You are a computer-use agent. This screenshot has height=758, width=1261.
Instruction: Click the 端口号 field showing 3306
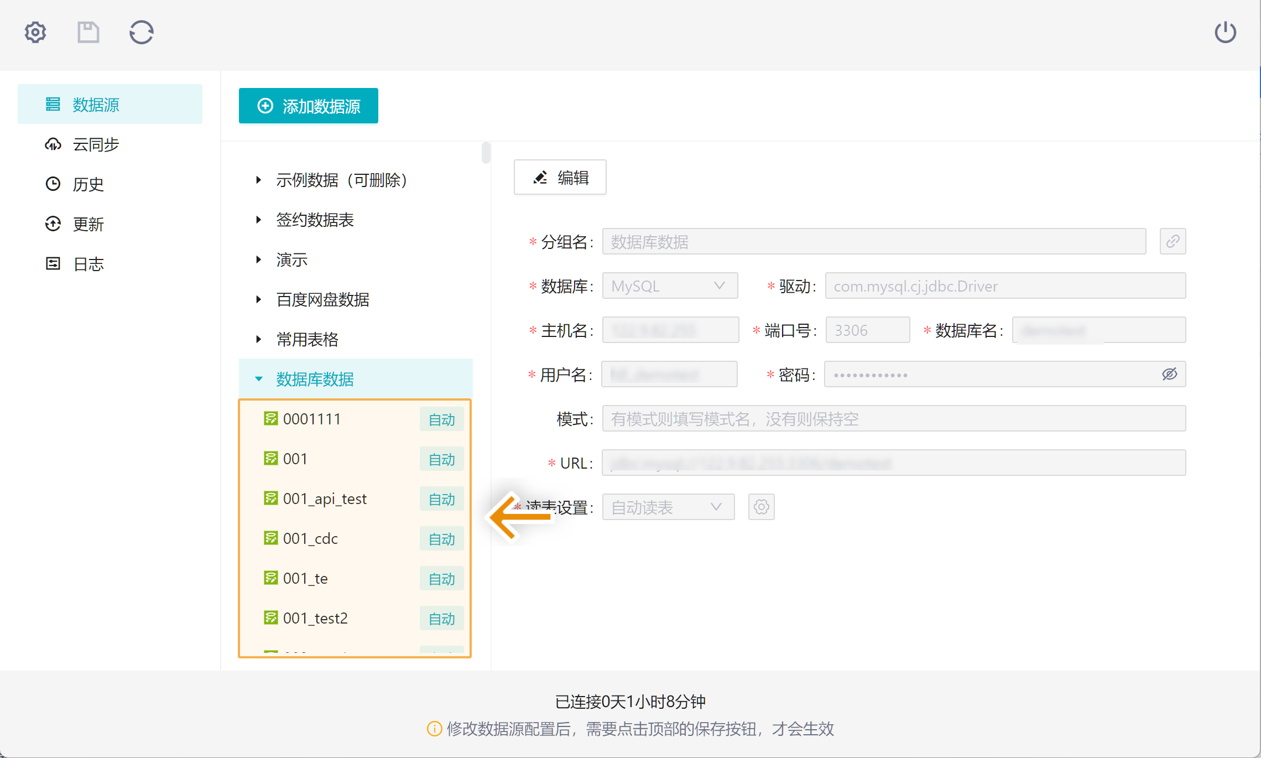tap(868, 330)
